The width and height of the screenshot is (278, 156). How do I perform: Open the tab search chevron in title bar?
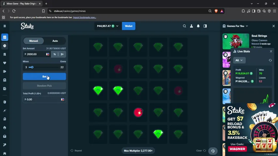coord(252,4)
